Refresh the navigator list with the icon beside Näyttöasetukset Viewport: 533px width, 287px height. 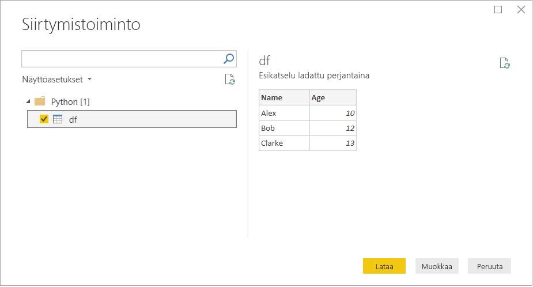click(230, 80)
